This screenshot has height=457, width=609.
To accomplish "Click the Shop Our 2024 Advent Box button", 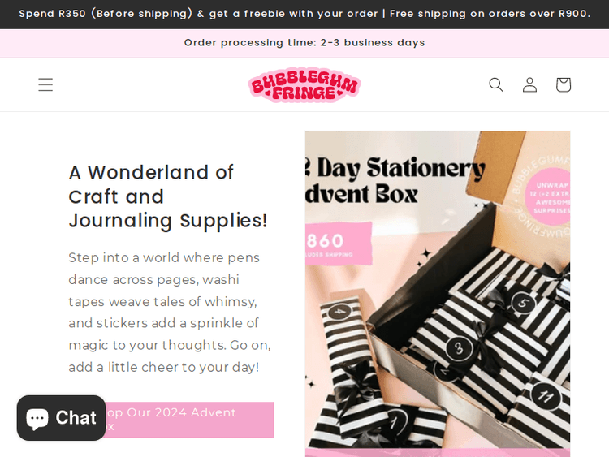I will 171,420.
